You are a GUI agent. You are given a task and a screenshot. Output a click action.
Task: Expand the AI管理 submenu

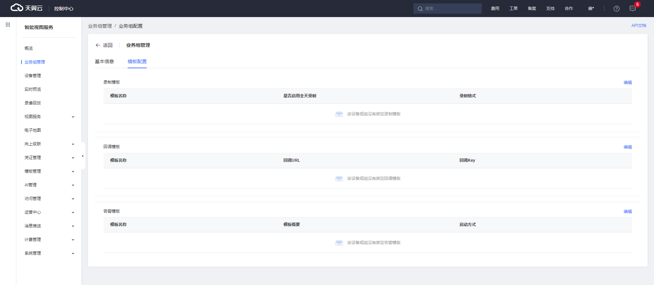point(49,185)
